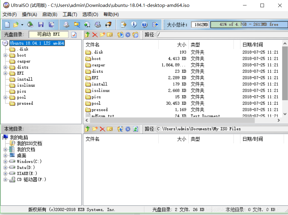
Task: Select 我的ISO文档 in local tree
Action: pos(29,143)
